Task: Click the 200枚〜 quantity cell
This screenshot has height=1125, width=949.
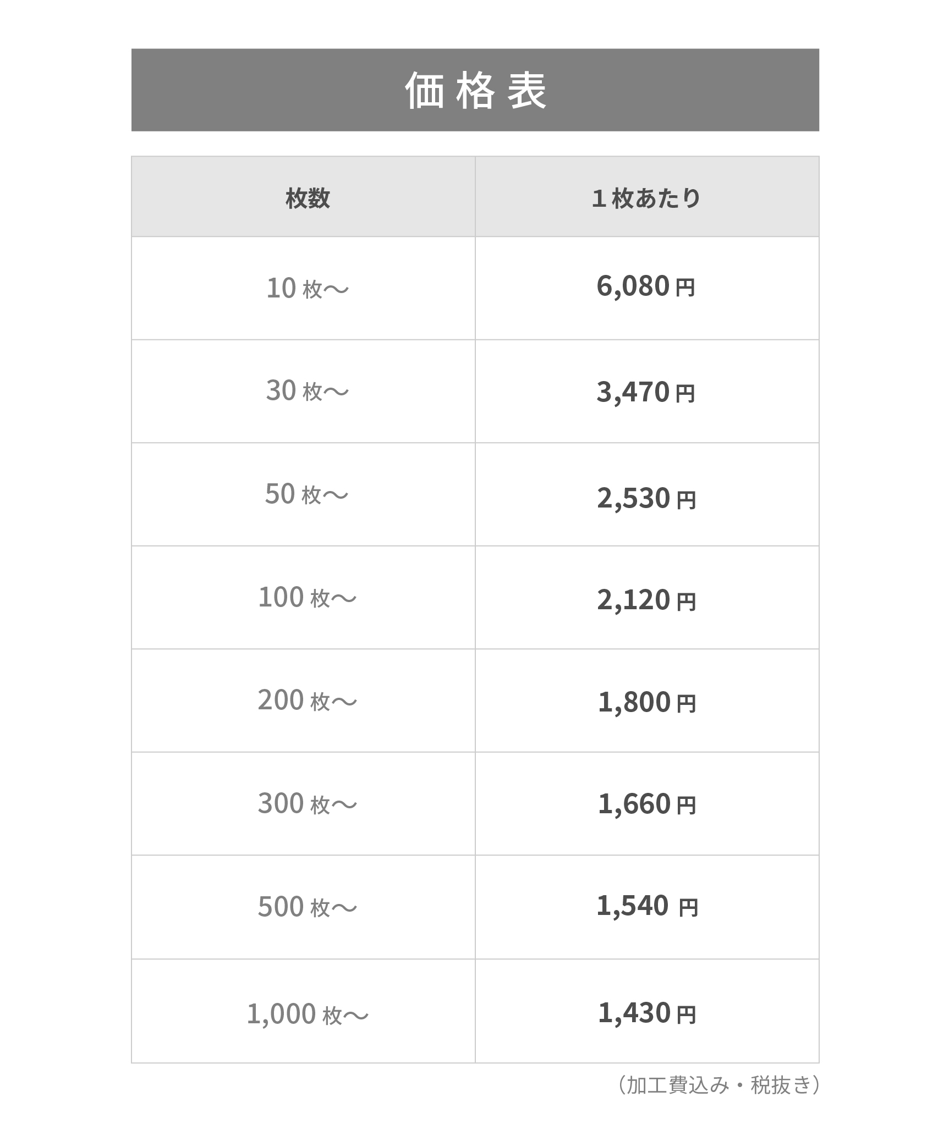Action: pyautogui.click(x=308, y=701)
